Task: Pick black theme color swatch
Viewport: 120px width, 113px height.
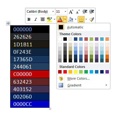Action: [65, 39]
